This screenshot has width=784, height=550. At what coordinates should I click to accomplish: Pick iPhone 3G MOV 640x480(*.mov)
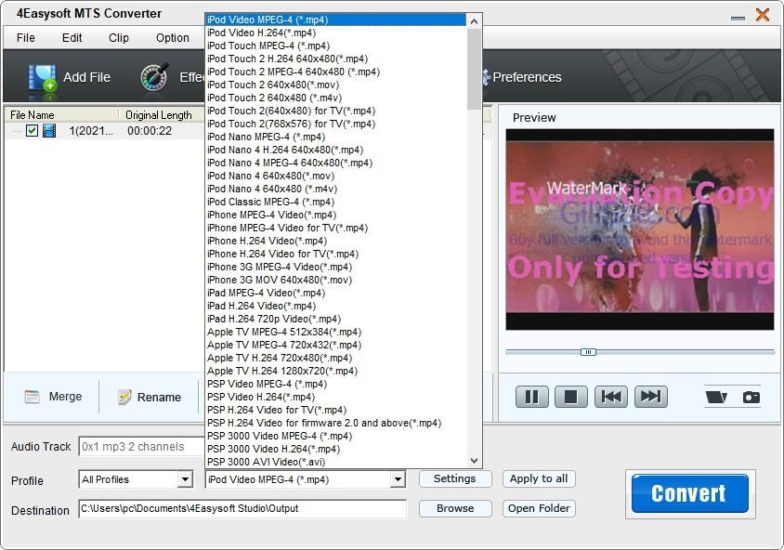336,280
